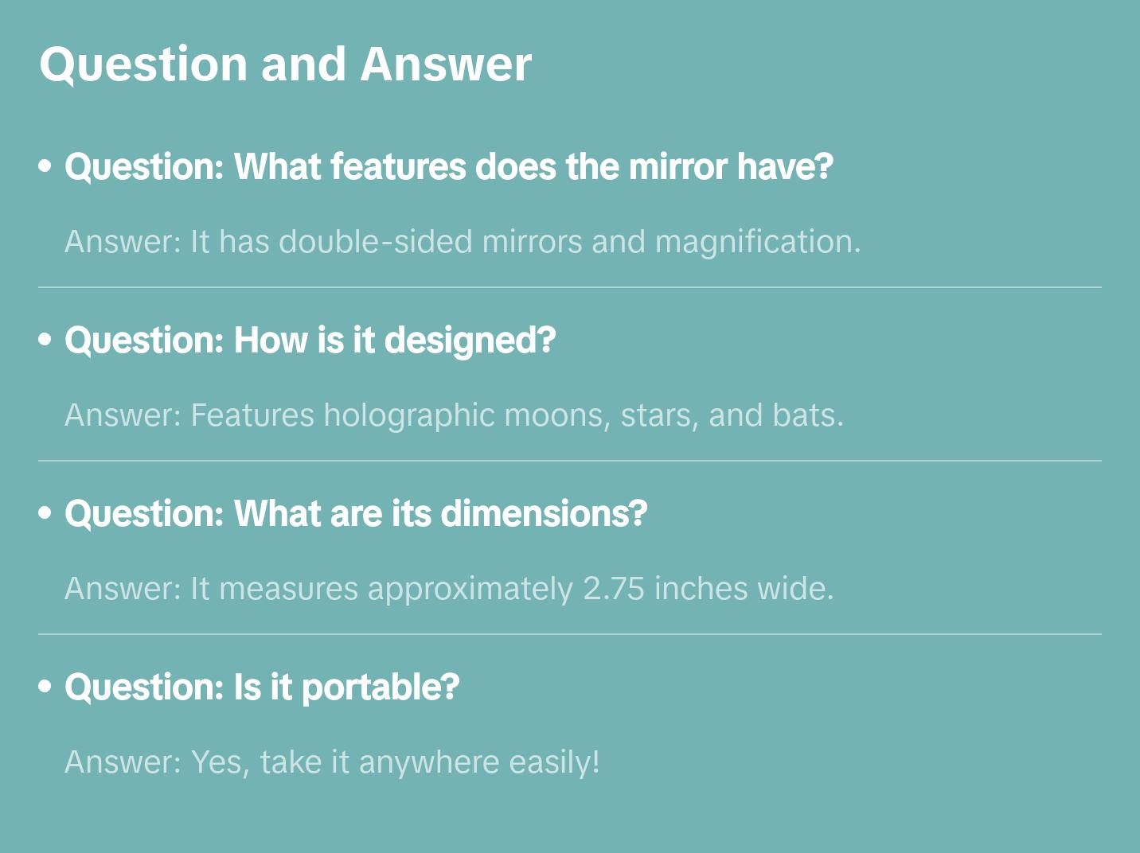Click the answer "Yes, take it anywhere easily!"
Screen dimensions: 1140x853
pos(332,762)
